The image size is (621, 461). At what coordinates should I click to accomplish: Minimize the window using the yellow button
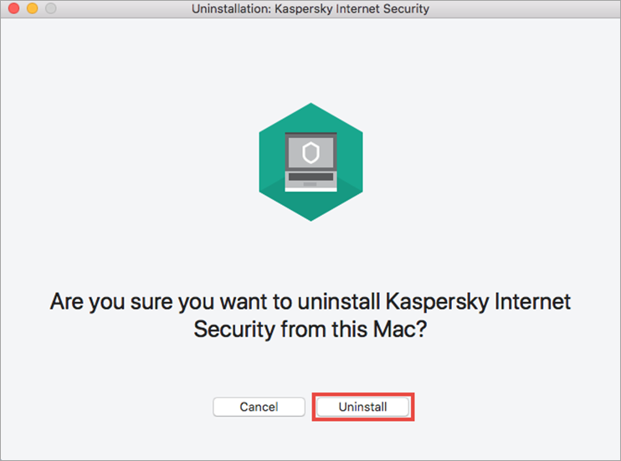click(32, 8)
